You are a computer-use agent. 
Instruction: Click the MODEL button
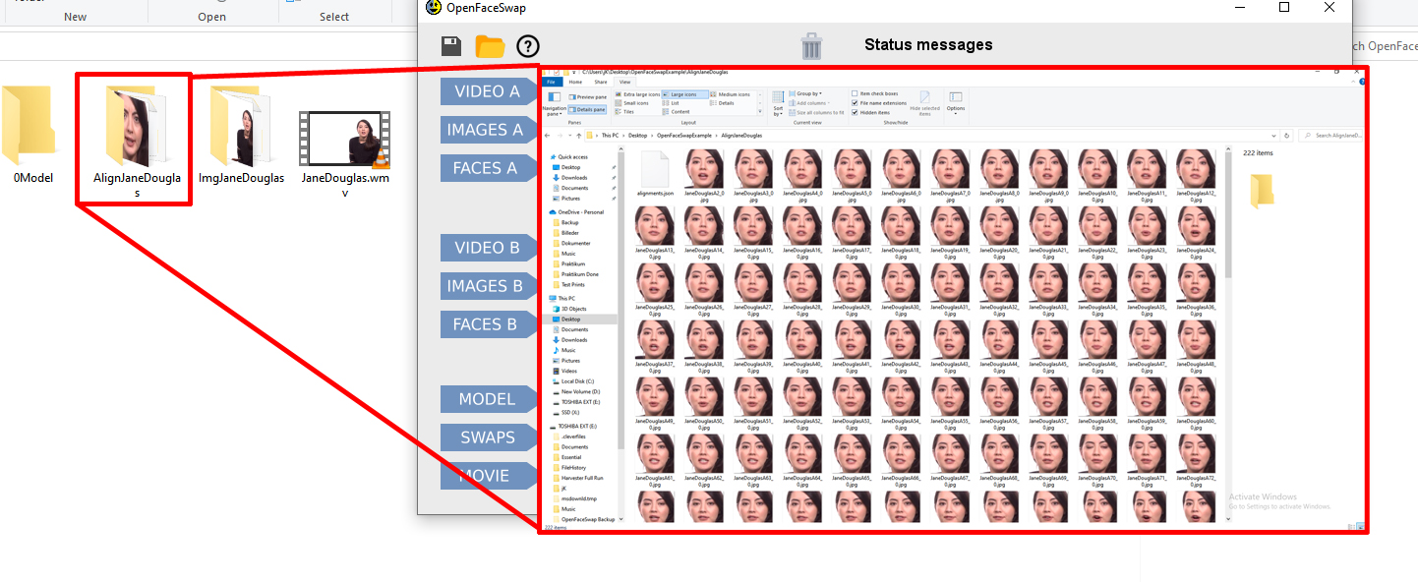pyautogui.click(x=487, y=399)
